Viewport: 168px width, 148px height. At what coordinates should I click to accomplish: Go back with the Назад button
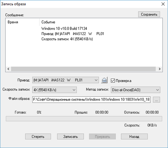(x=134, y=137)
